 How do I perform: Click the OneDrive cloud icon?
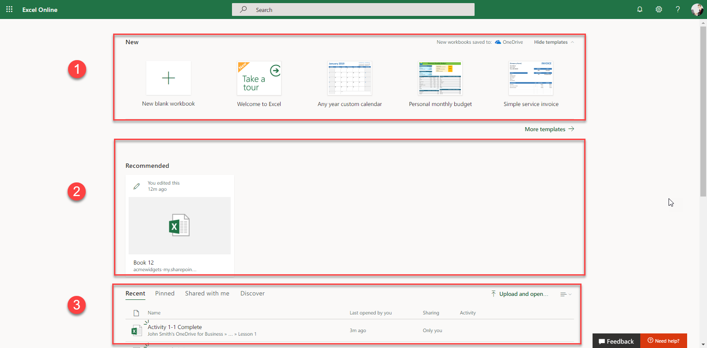[498, 42]
